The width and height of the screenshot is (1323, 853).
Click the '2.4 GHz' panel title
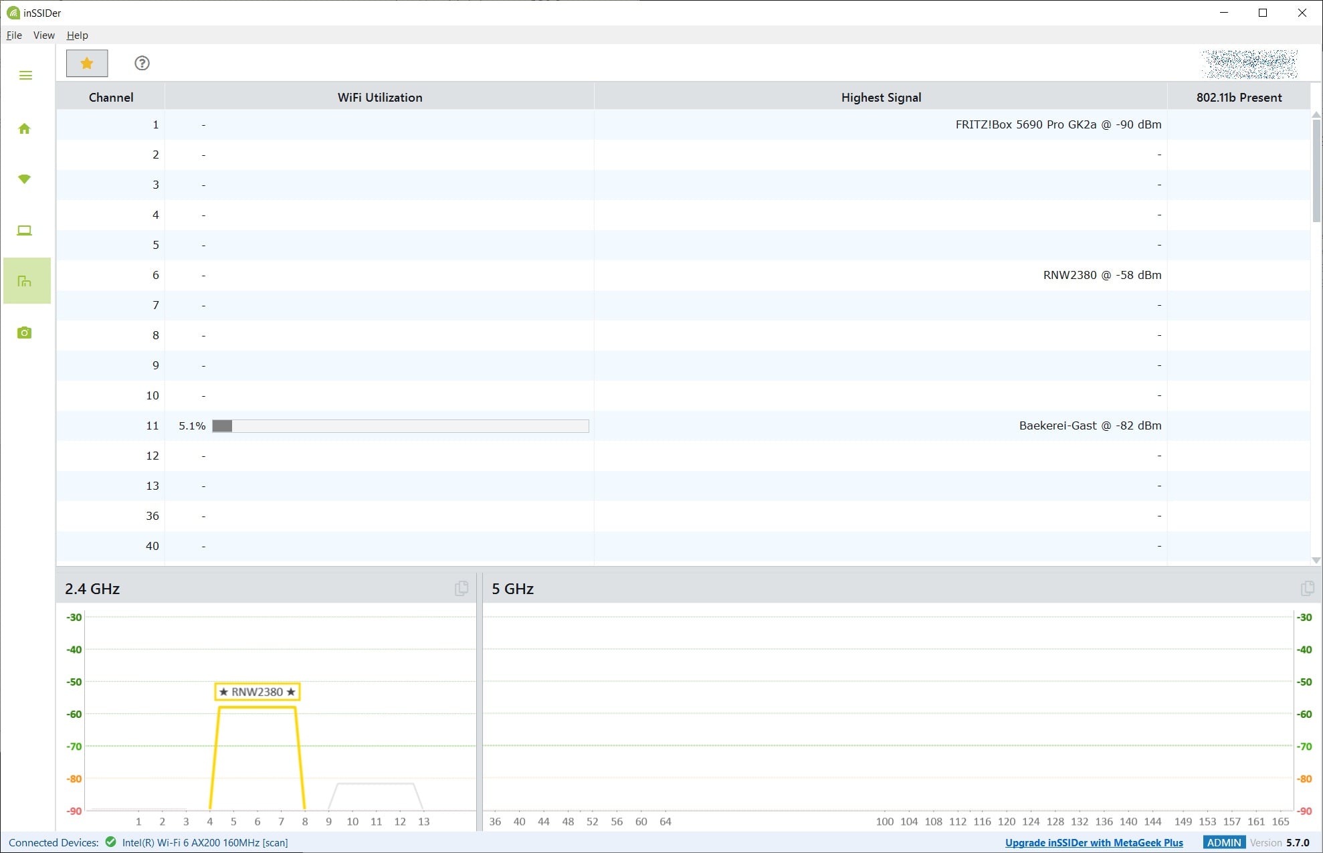tap(92, 589)
